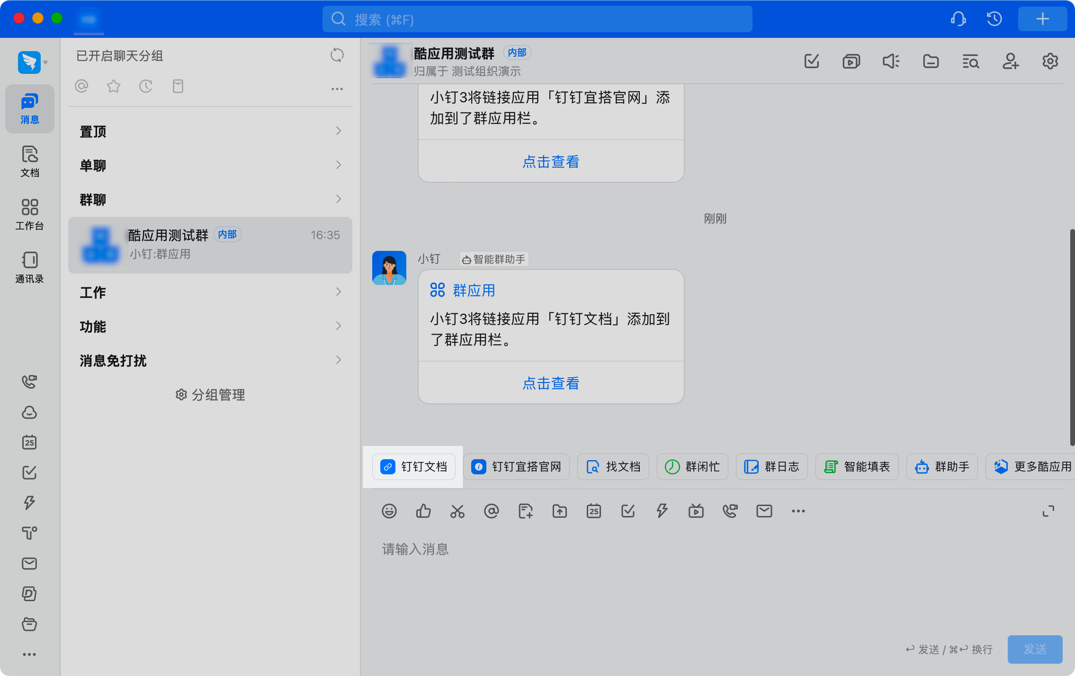The image size is (1075, 676).
Task: Click 点击查看 under 钉钉宜搭官网 message
Action: (x=551, y=161)
